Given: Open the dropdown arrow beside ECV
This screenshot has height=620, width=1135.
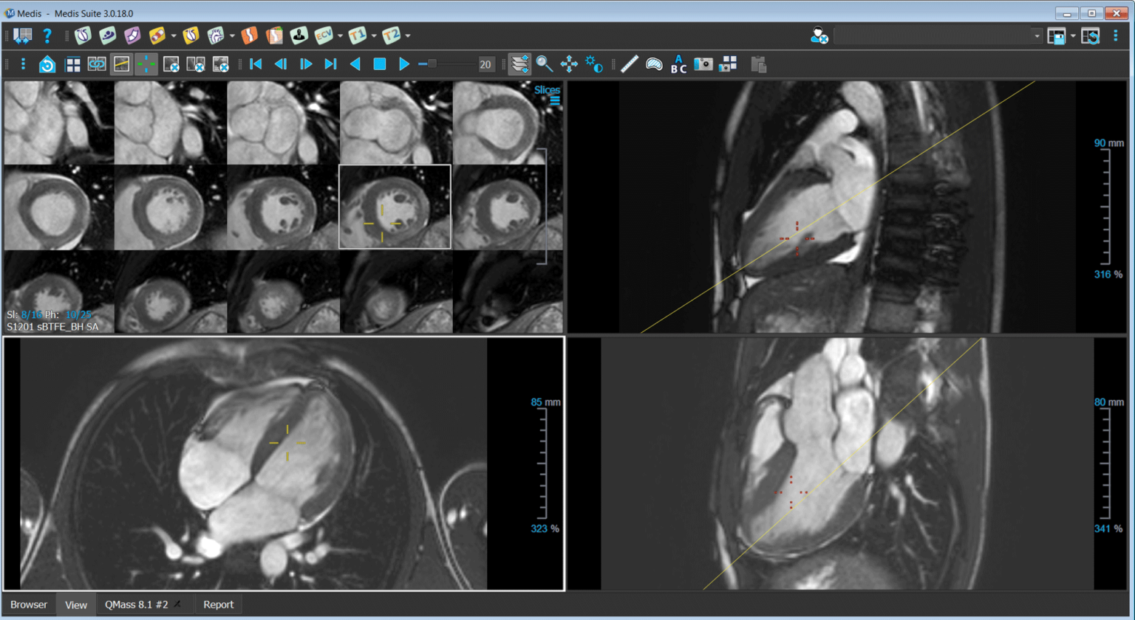Looking at the screenshot, I should (x=340, y=35).
